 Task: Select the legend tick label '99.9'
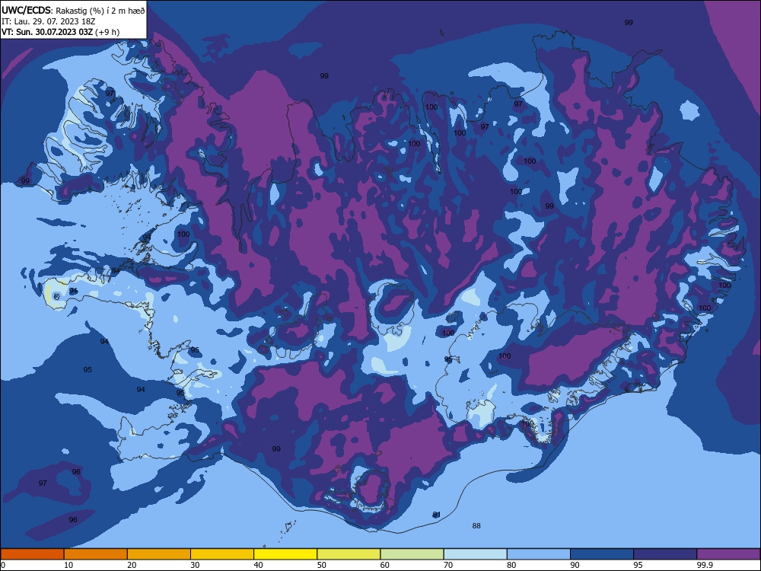[x=705, y=565]
